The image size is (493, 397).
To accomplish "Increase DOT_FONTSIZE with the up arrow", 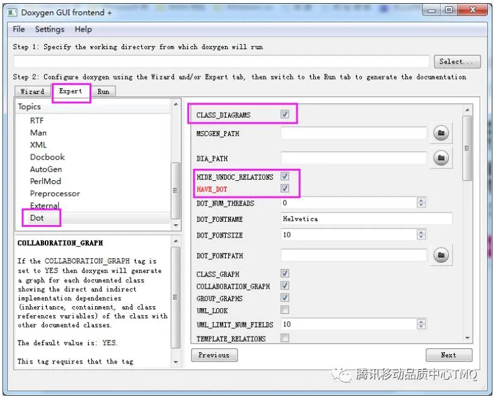I will 421,232.
